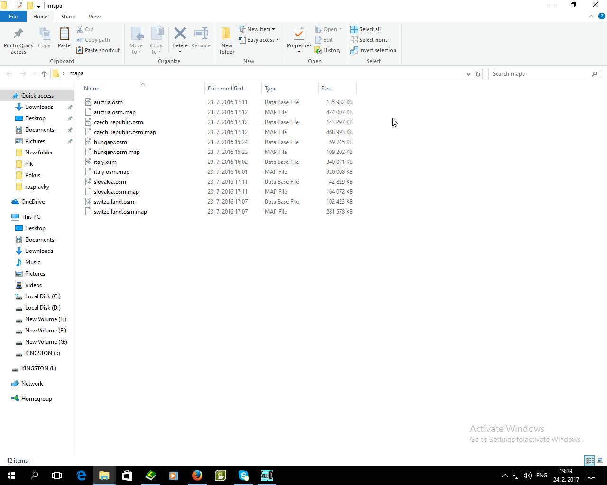Click Invert selection
This screenshot has width=607, height=485.
tap(373, 50)
